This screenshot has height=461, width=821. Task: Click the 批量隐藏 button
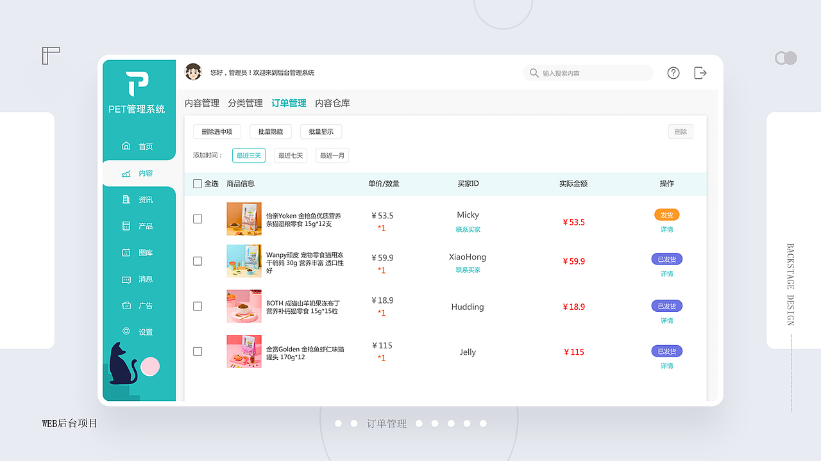pyautogui.click(x=271, y=132)
